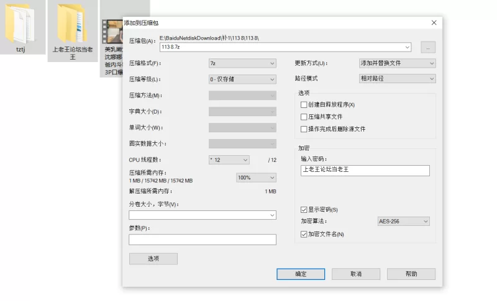Viewport: 497px width, 301px height.
Task: Click the 输入密码 password field
Action: (365, 170)
